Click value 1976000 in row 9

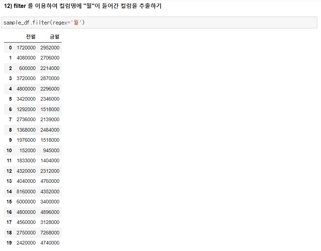(26, 140)
